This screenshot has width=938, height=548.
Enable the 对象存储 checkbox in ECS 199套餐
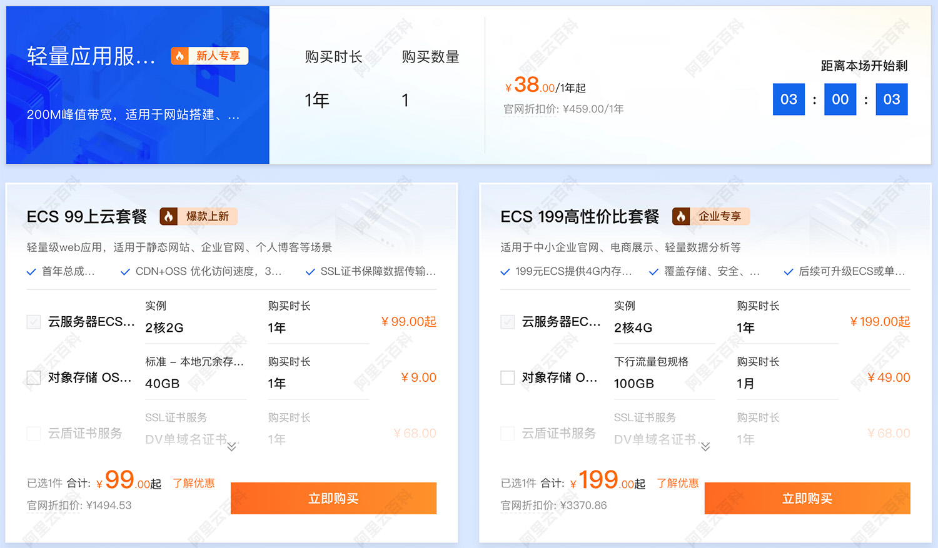[507, 377]
